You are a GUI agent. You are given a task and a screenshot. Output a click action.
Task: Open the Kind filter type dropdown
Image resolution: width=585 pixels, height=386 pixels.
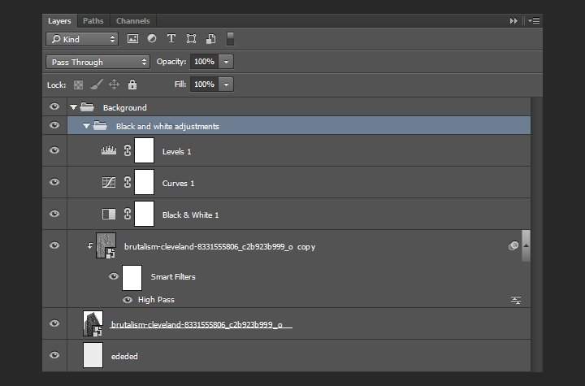[x=82, y=39]
